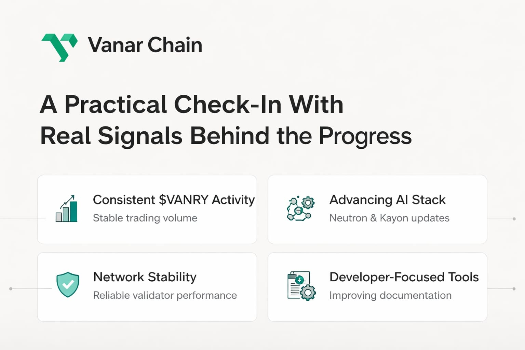Click the Stable trading volume subtitle
Screen dimensions: 525x350
click(145, 218)
